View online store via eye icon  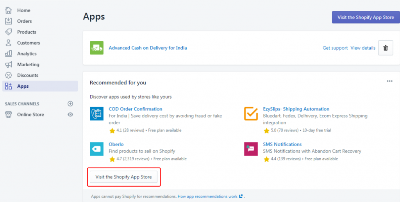pyautogui.click(x=70, y=115)
